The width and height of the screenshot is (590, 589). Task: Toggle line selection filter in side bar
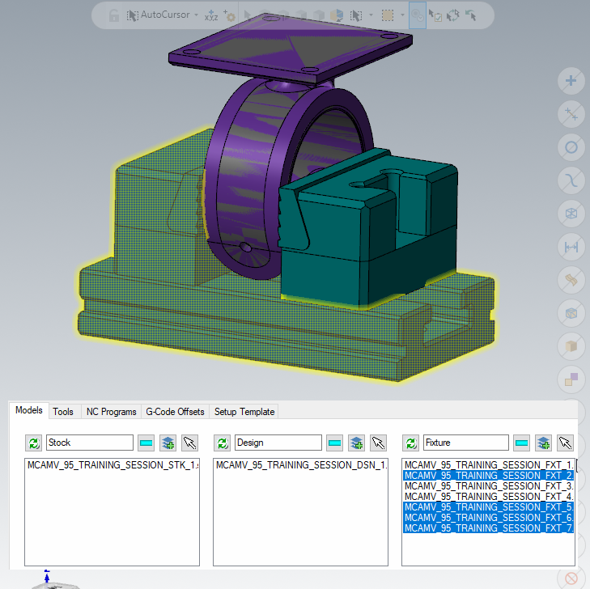571,114
